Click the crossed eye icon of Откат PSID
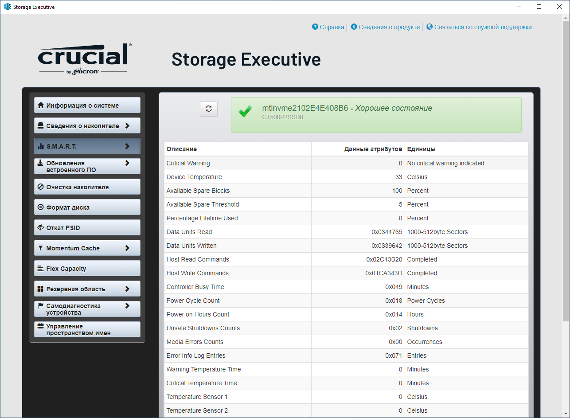Image resolution: width=570 pixels, height=418 pixels. [x=41, y=228]
